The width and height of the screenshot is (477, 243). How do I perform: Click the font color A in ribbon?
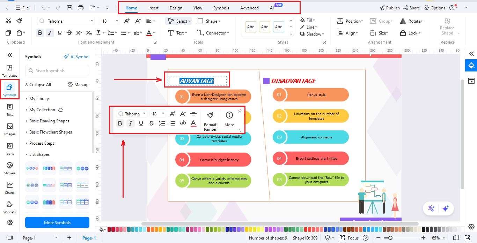[149, 33]
